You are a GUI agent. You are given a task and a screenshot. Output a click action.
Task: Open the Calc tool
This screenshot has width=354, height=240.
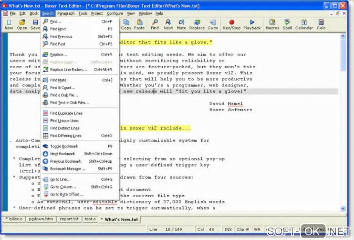pos(321,25)
